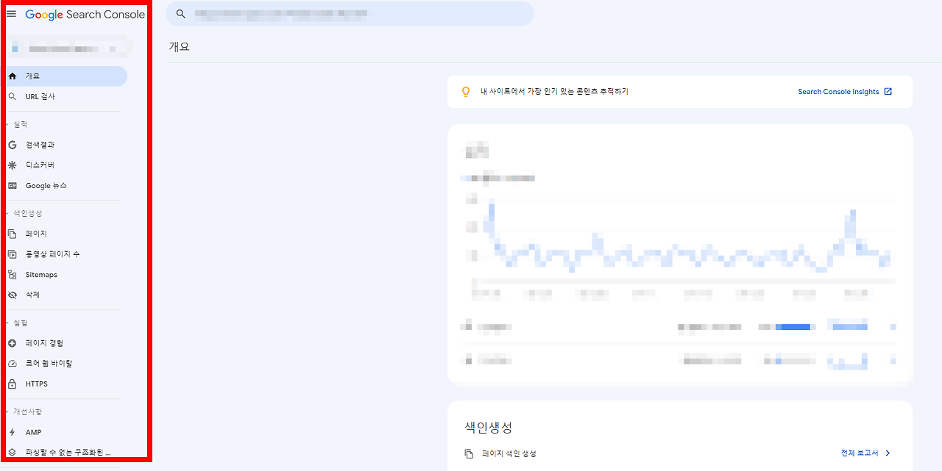
Task: Click the home icon next to 개요
Action: tap(12, 76)
